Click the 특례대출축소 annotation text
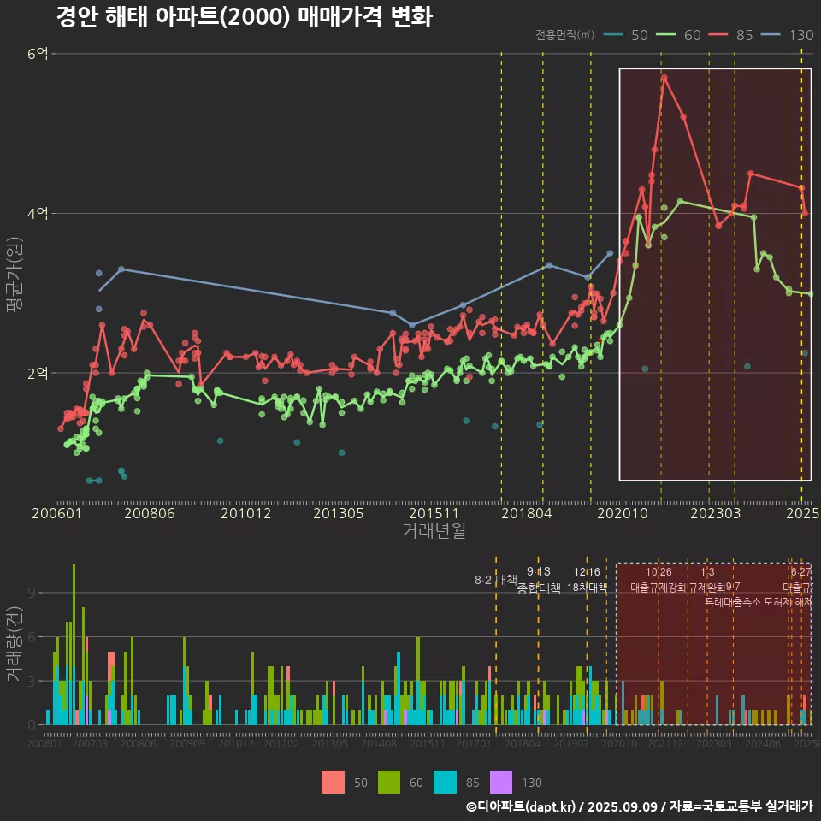The width and height of the screenshot is (821, 821). coord(732,602)
